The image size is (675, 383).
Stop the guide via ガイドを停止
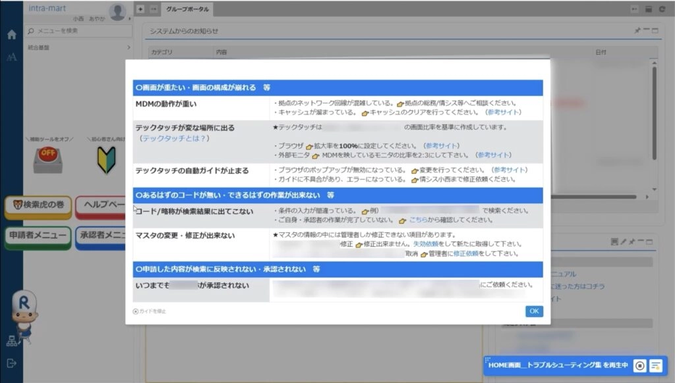pyautogui.click(x=150, y=311)
